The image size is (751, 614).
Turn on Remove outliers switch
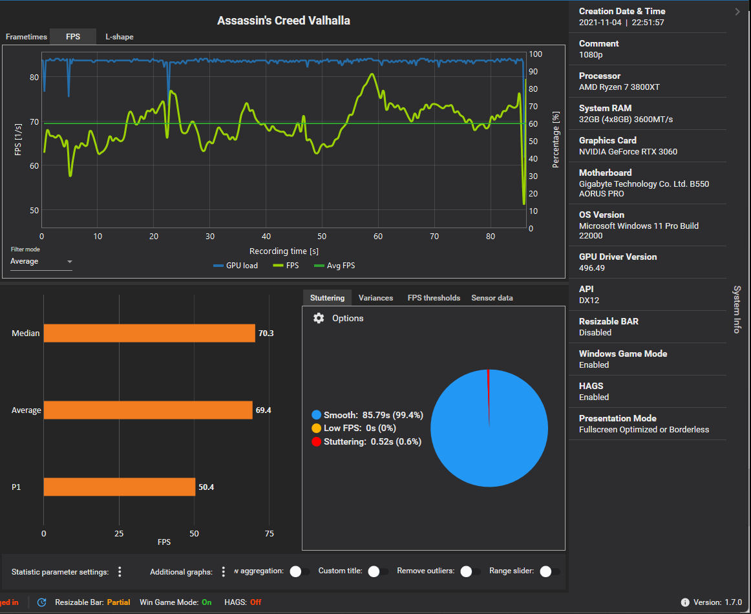[471, 571]
